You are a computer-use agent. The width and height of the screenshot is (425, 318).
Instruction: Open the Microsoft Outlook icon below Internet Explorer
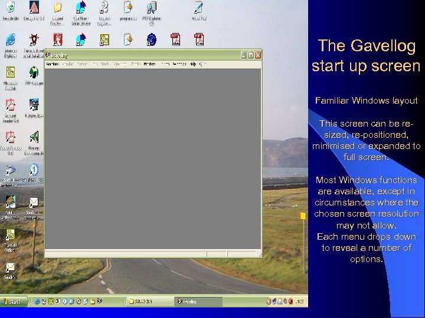(10, 72)
